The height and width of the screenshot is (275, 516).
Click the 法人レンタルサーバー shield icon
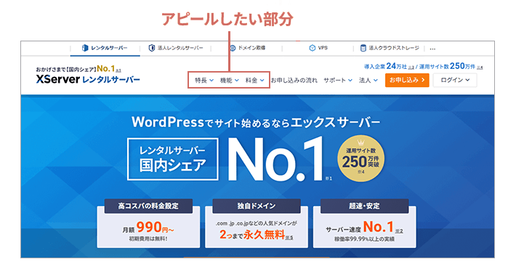[x=151, y=48]
